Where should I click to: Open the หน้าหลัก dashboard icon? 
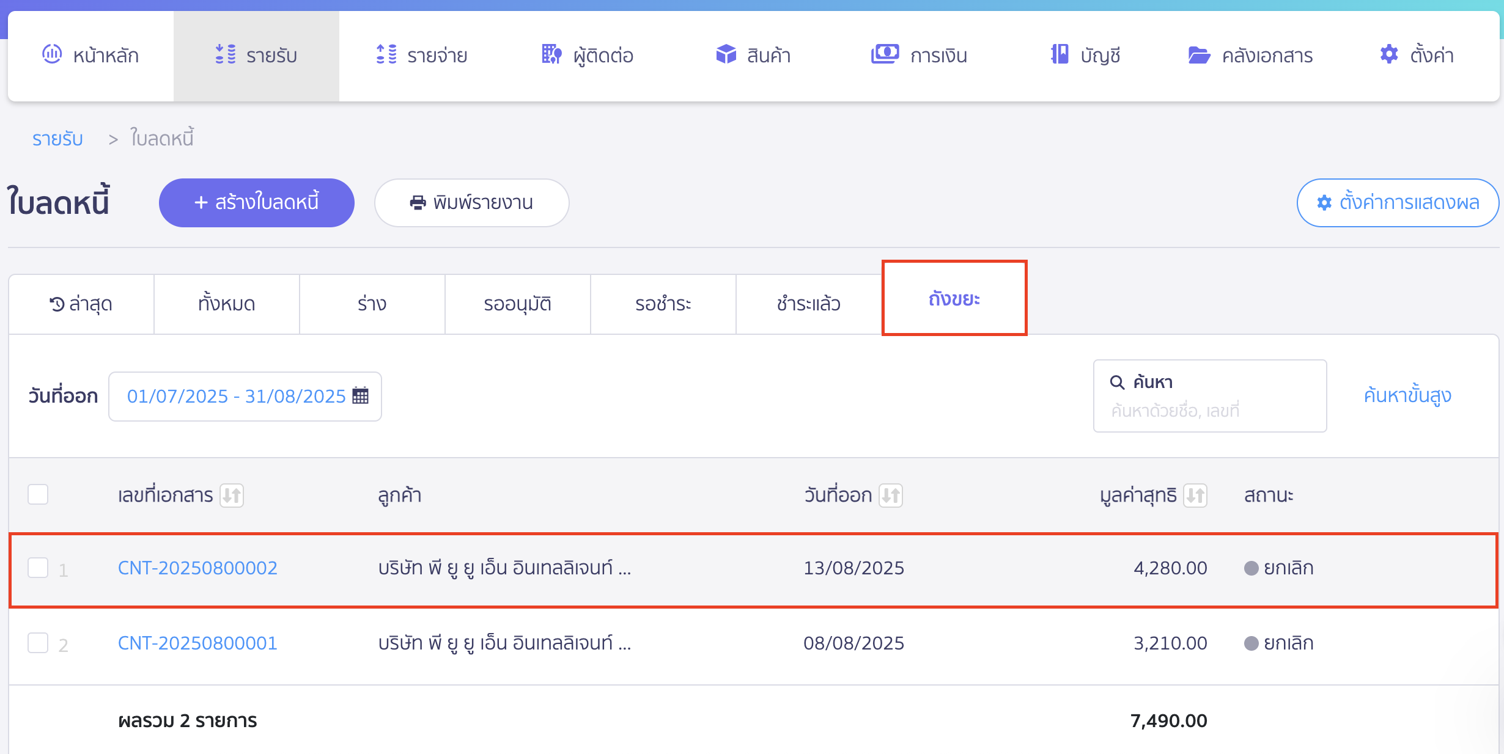pos(52,54)
